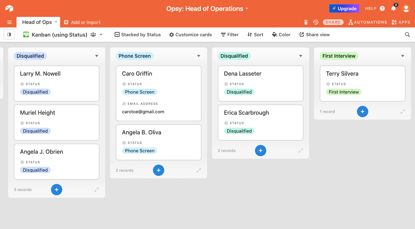415x229 pixels.
Task: Collapse First Interview stack via arrows icon
Action: 403,112
